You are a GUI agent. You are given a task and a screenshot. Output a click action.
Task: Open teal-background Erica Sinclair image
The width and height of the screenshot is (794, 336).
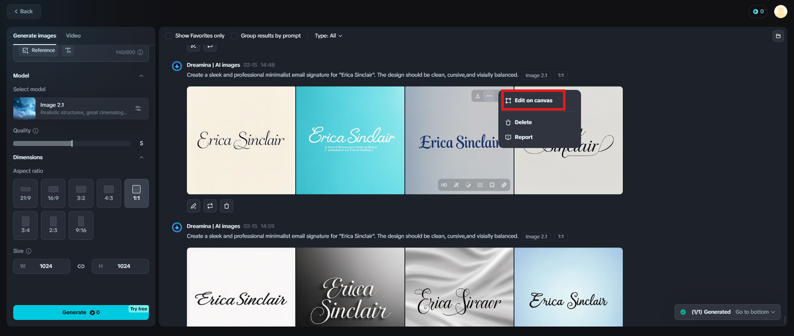click(350, 140)
